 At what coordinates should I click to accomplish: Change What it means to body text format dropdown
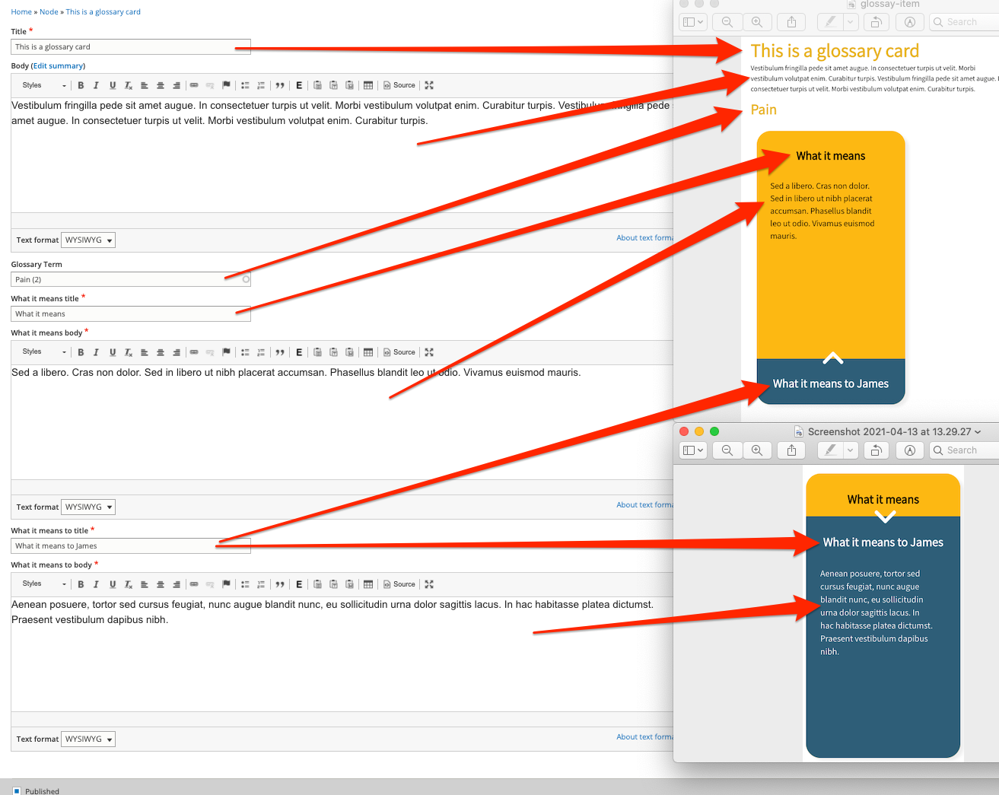(x=88, y=739)
